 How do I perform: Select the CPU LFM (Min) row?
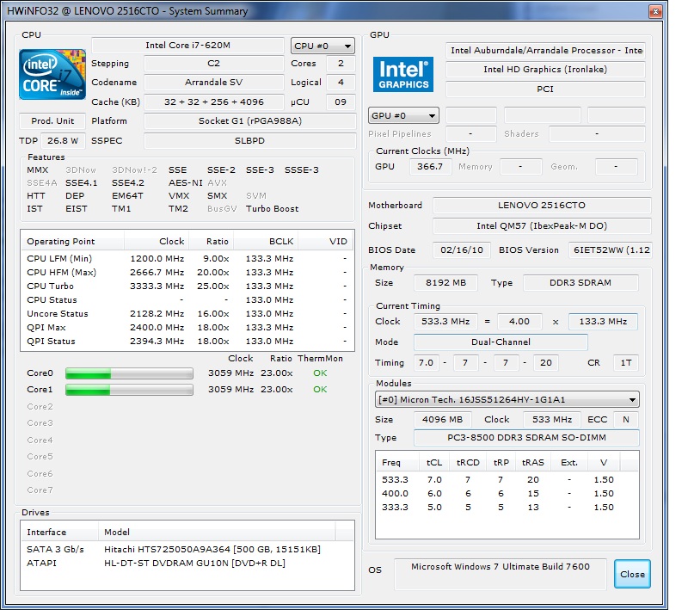[187, 259]
